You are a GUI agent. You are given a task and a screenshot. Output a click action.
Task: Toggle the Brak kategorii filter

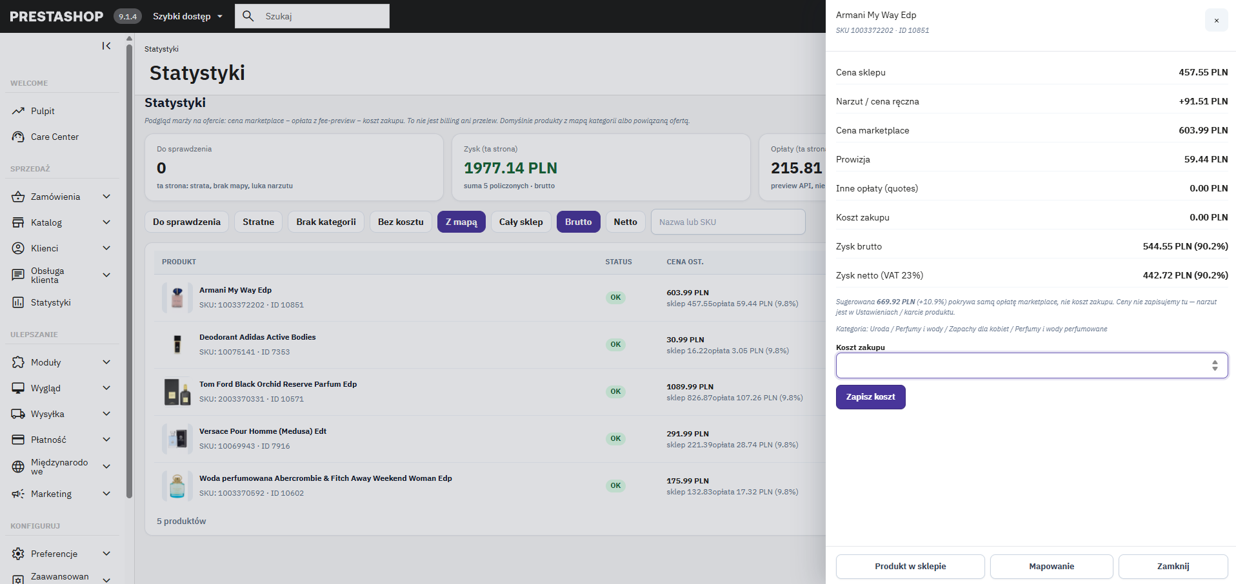click(326, 222)
